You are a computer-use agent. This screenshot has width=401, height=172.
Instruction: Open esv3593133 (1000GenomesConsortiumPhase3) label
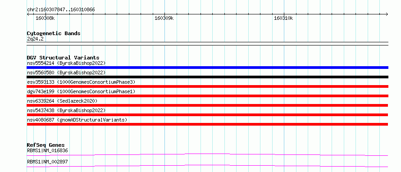[x=81, y=82]
